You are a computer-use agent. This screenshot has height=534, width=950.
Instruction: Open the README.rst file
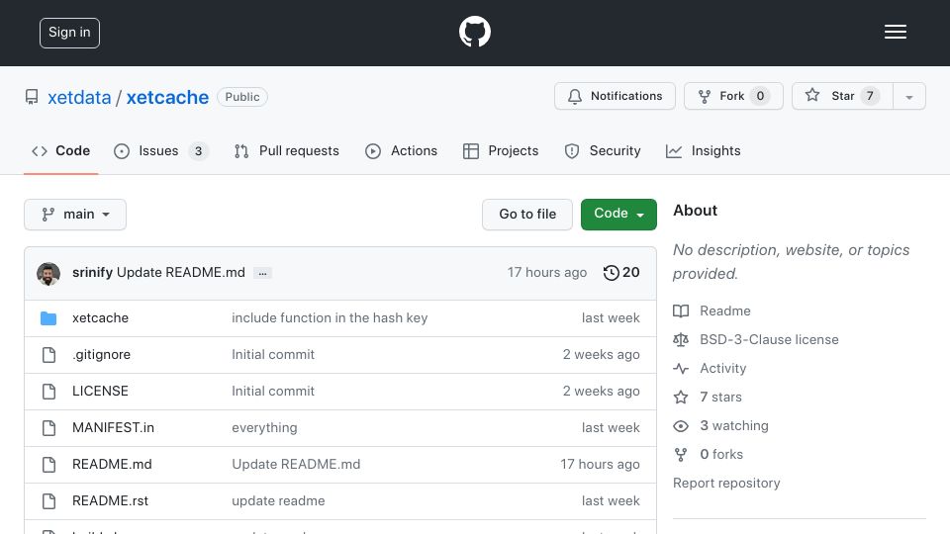click(x=110, y=501)
